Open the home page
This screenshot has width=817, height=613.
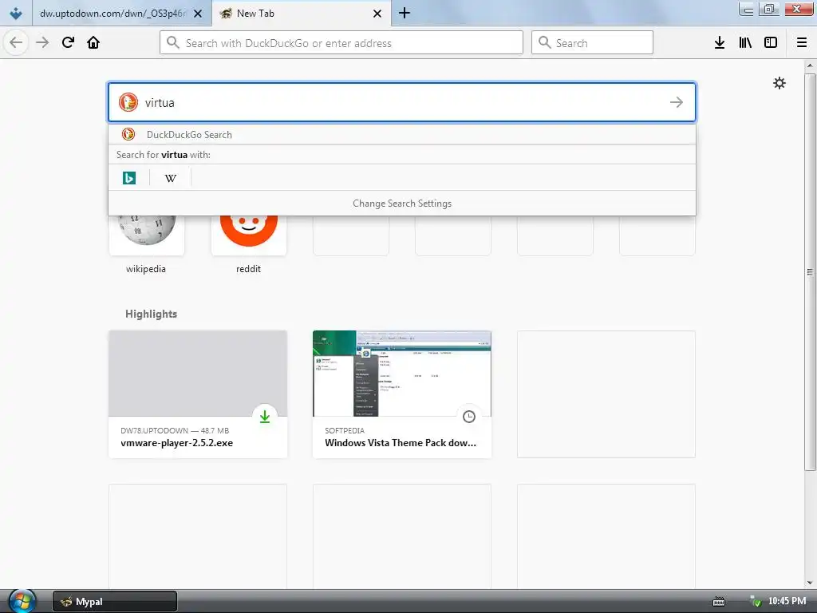point(93,43)
